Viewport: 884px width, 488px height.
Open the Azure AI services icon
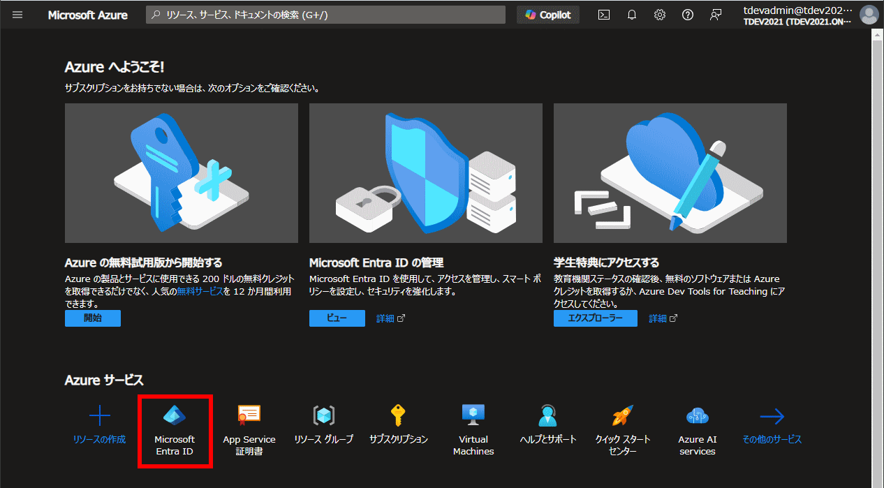click(697, 415)
